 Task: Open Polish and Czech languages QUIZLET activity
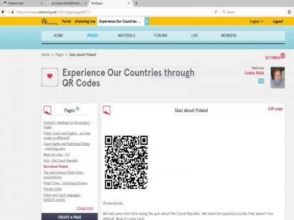click(63, 198)
